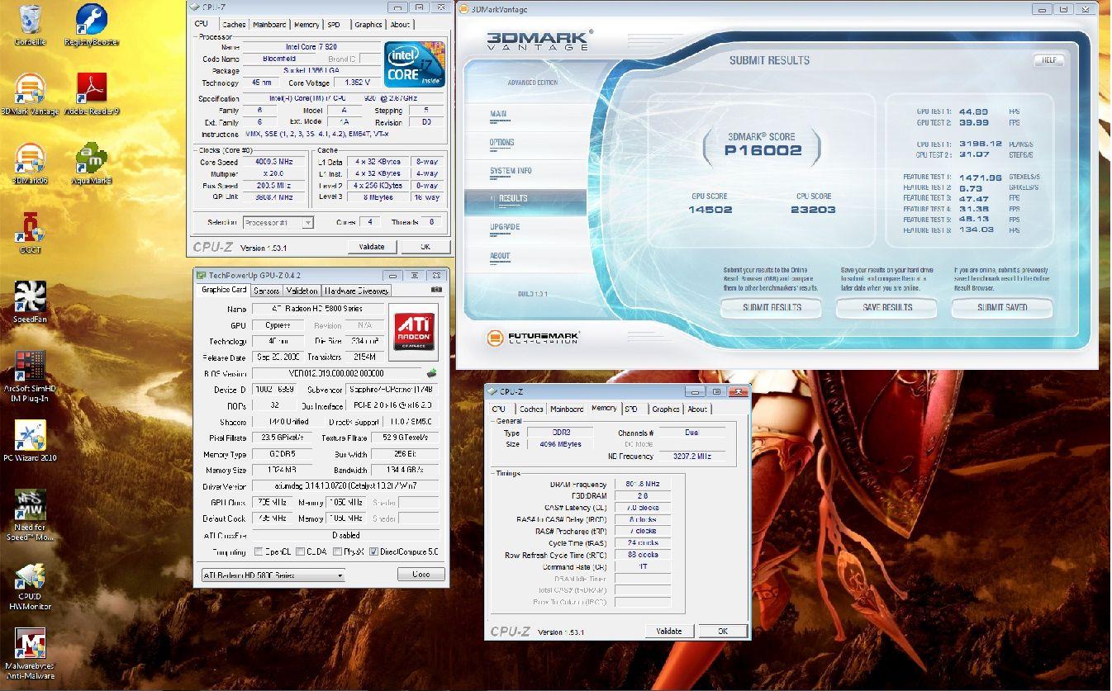This screenshot has height=691, width=1112.
Task: Open Memory tab in top CPU-Z window
Action: click(x=307, y=25)
